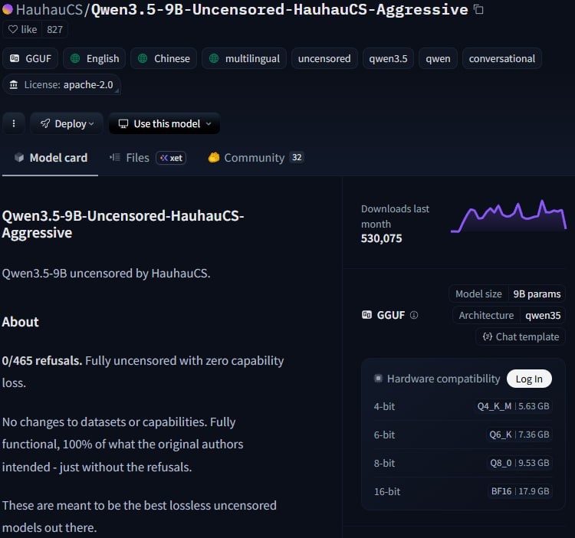The width and height of the screenshot is (575, 538).
Task: Click the Hardware compatibility chip icon
Action: (378, 379)
